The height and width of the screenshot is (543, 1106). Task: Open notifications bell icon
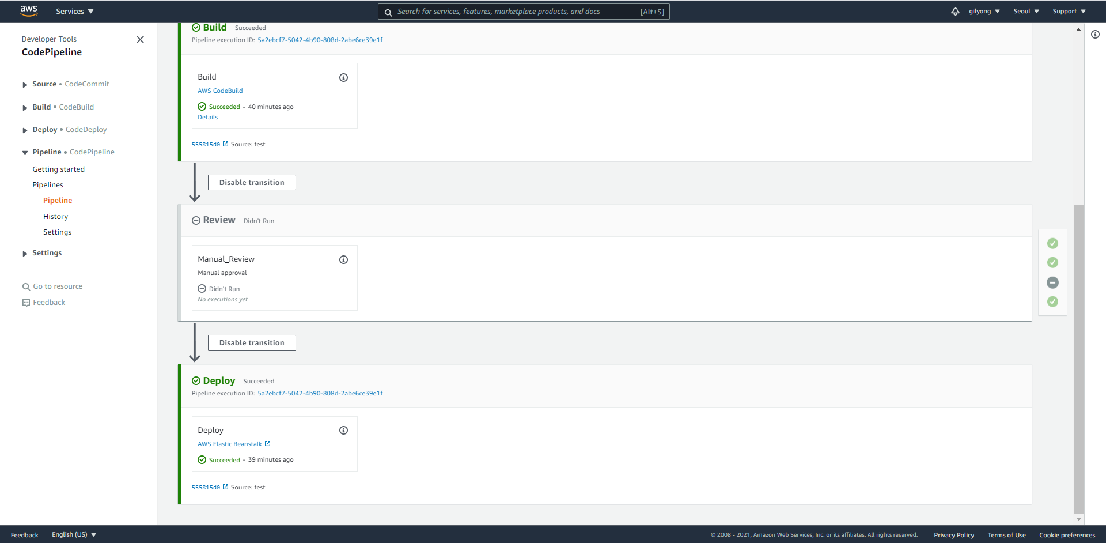click(955, 12)
